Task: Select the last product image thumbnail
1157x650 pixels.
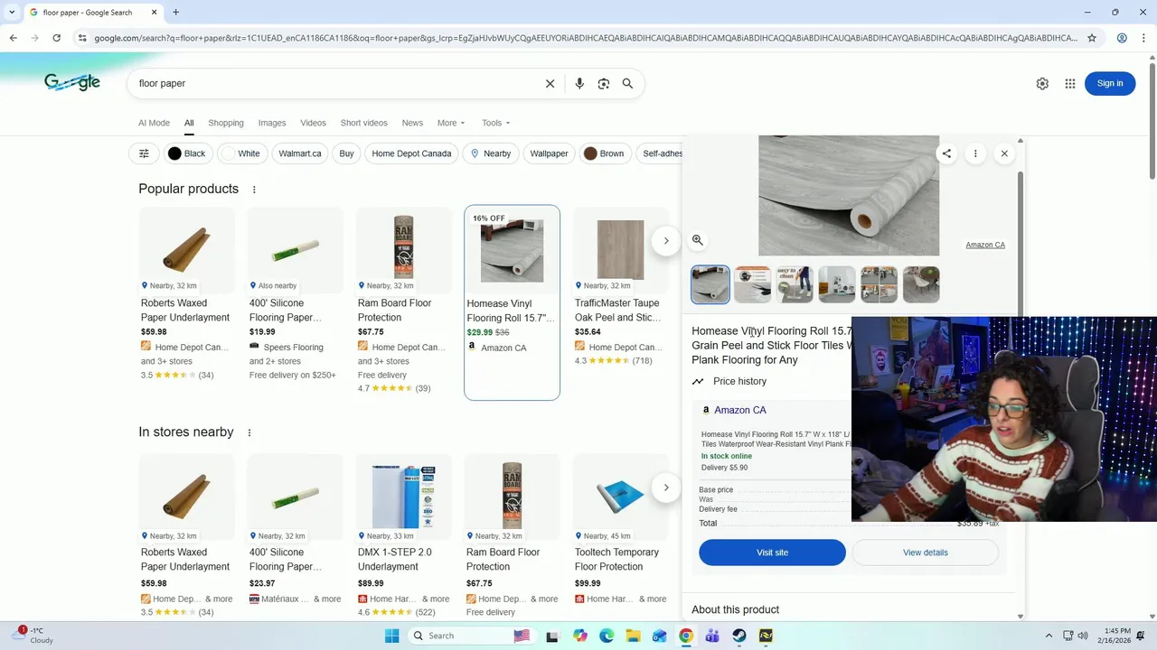Action: coord(921,284)
